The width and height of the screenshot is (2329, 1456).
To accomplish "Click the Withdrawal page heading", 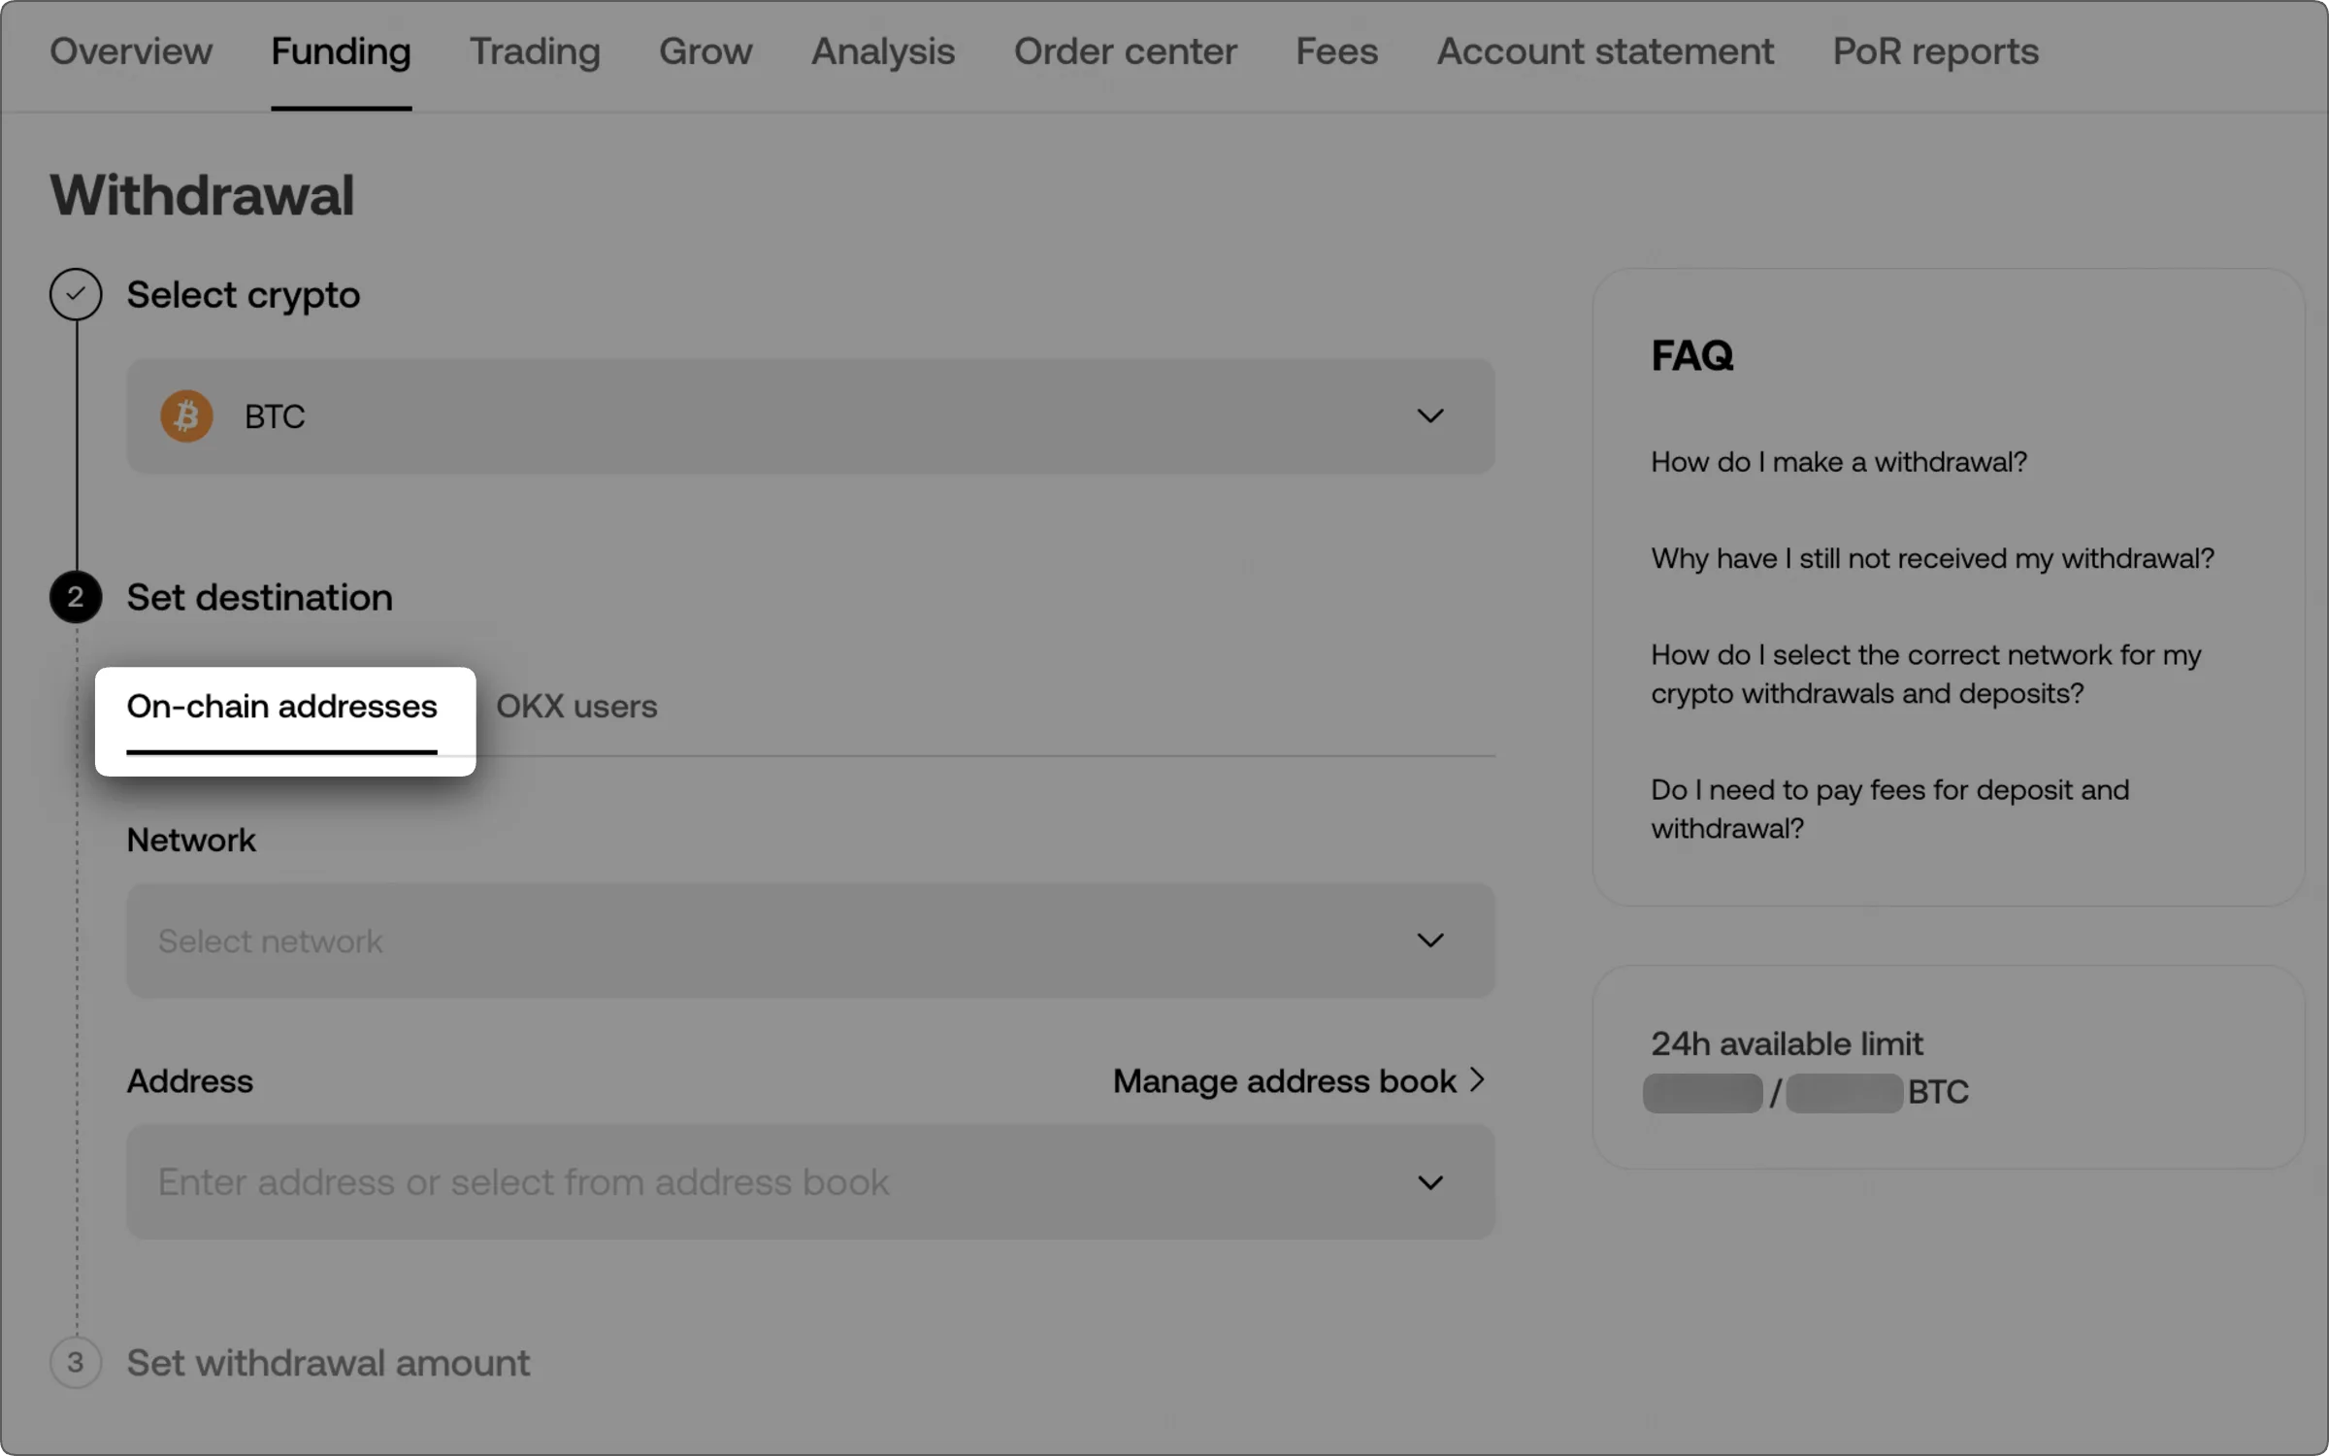I will (202, 195).
